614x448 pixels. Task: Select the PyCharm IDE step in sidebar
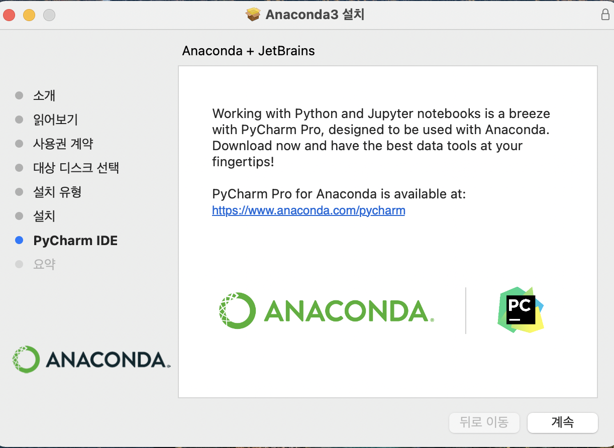tap(75, 241)
